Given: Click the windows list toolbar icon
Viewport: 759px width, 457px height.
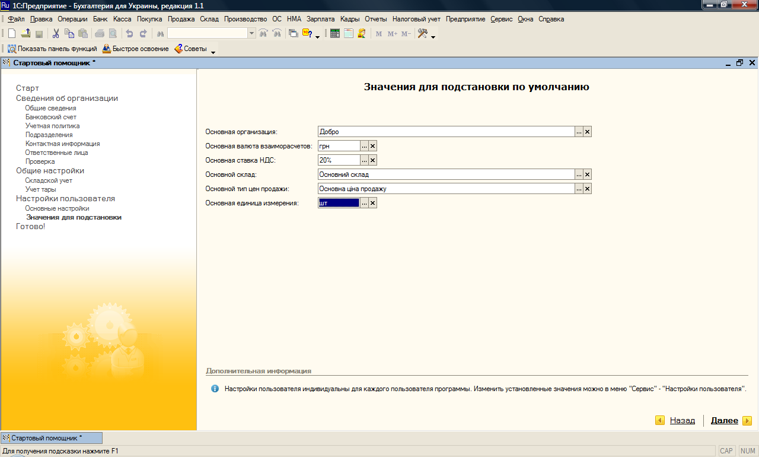Looking at the screenshot, I should 294,34.
